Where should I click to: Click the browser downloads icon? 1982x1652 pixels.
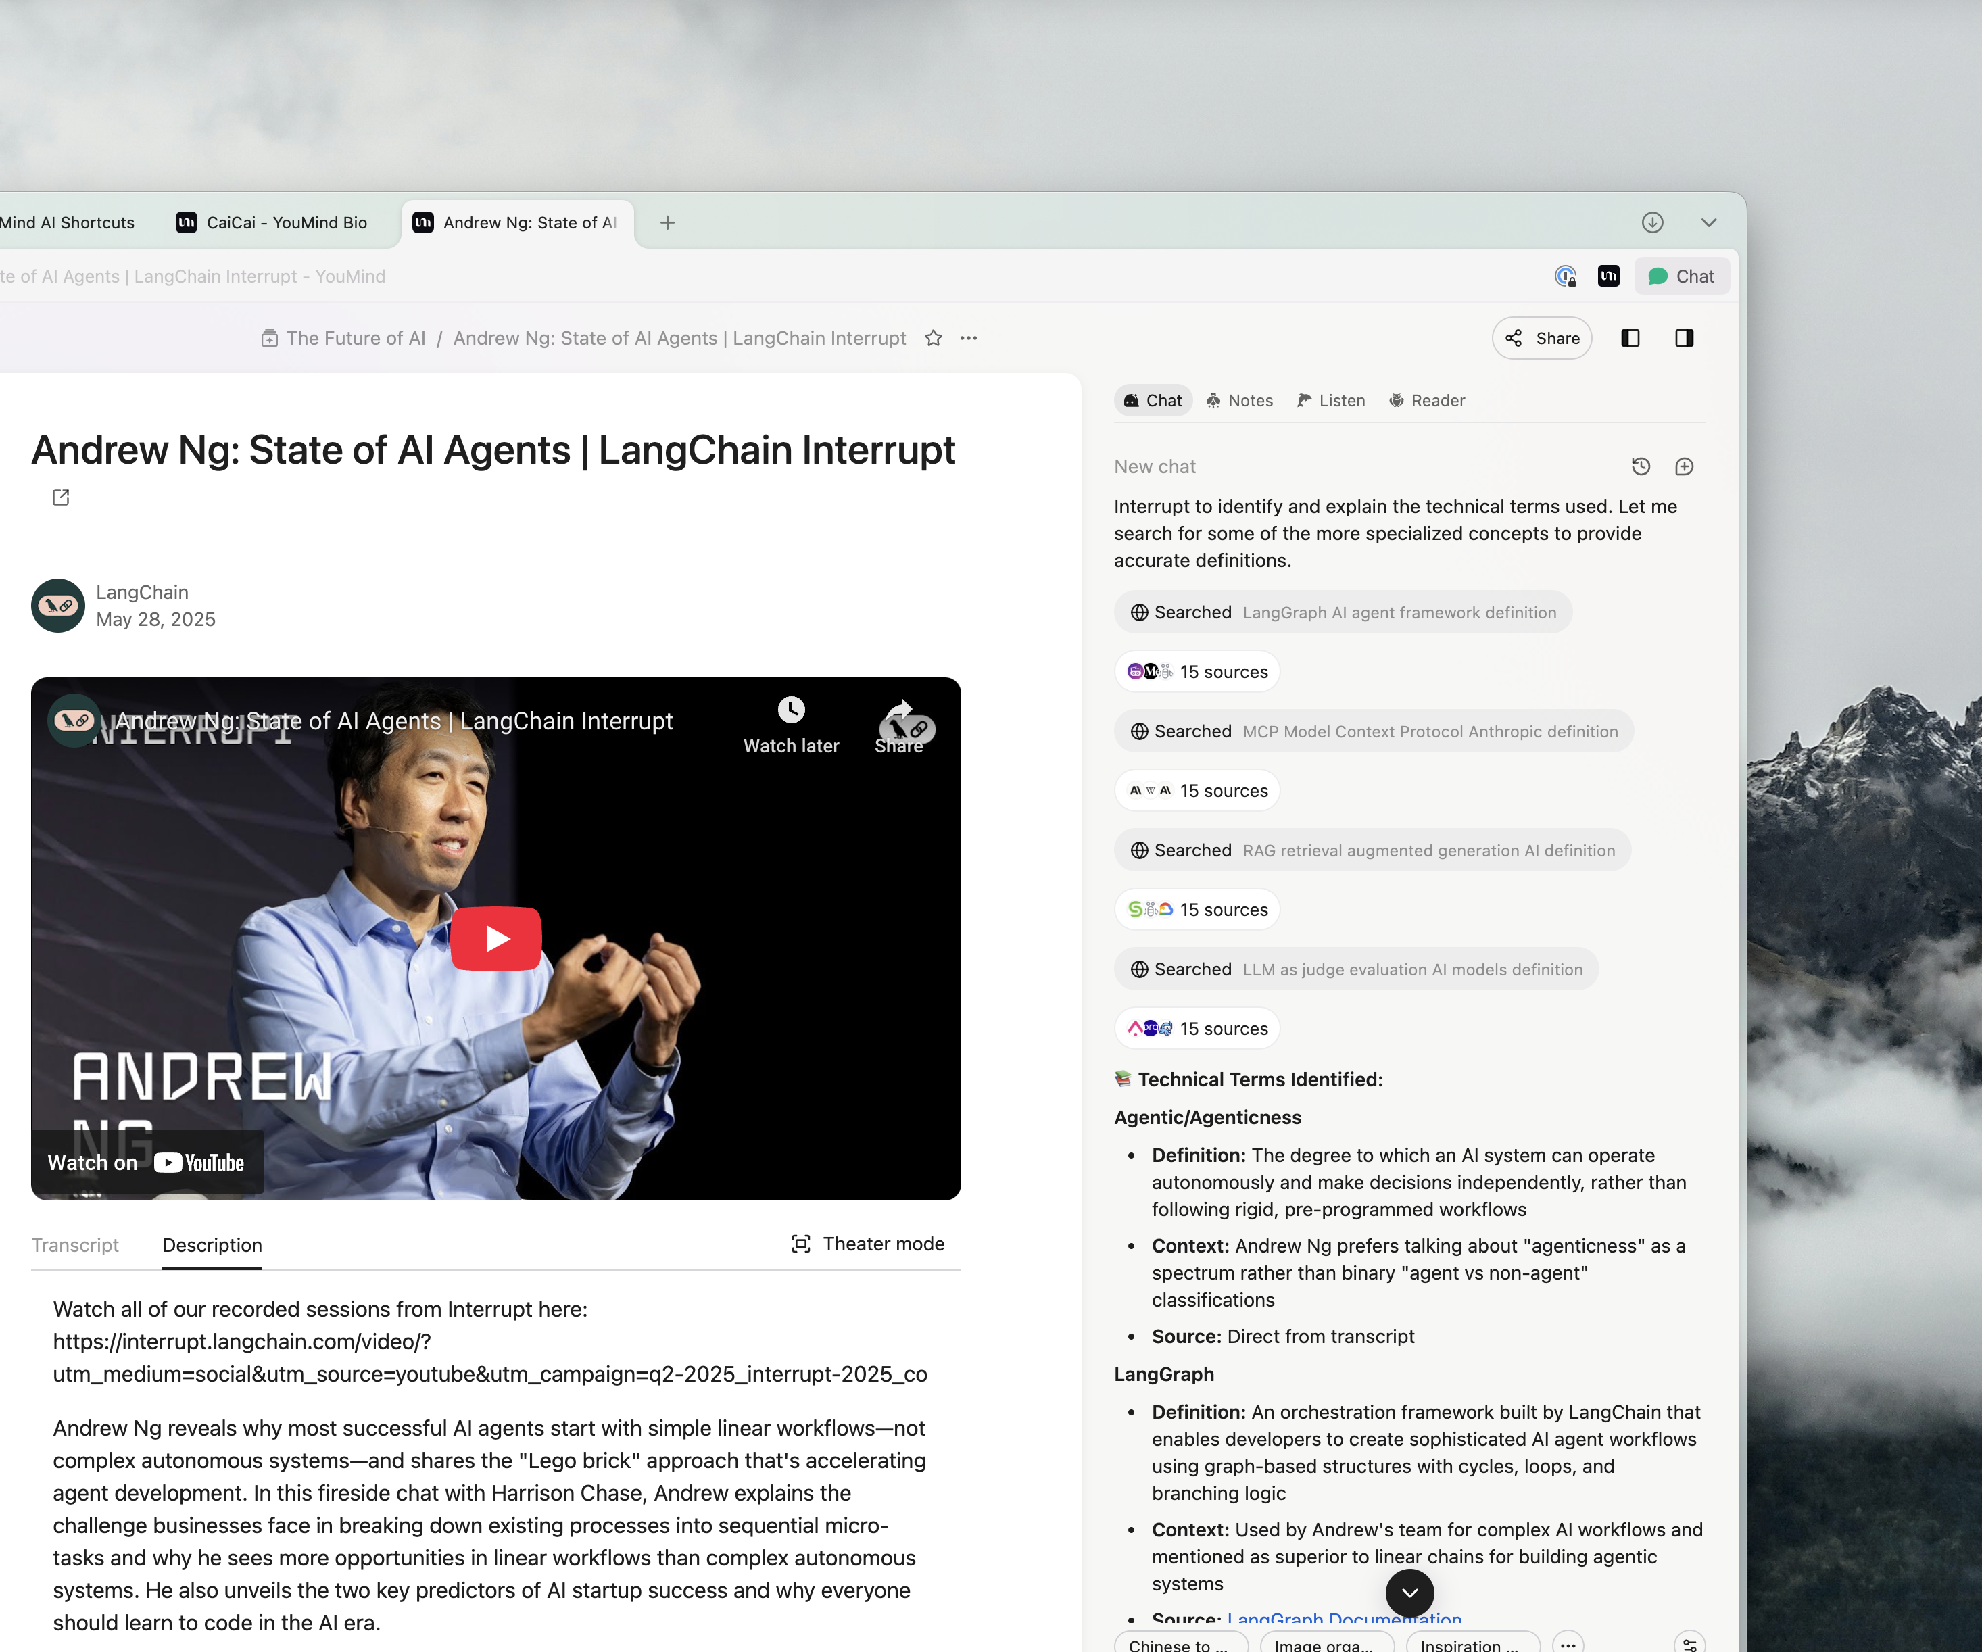(1651, 223)
